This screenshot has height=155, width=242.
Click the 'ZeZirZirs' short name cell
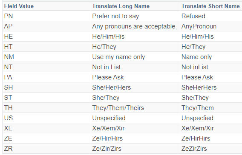point(211,148)
